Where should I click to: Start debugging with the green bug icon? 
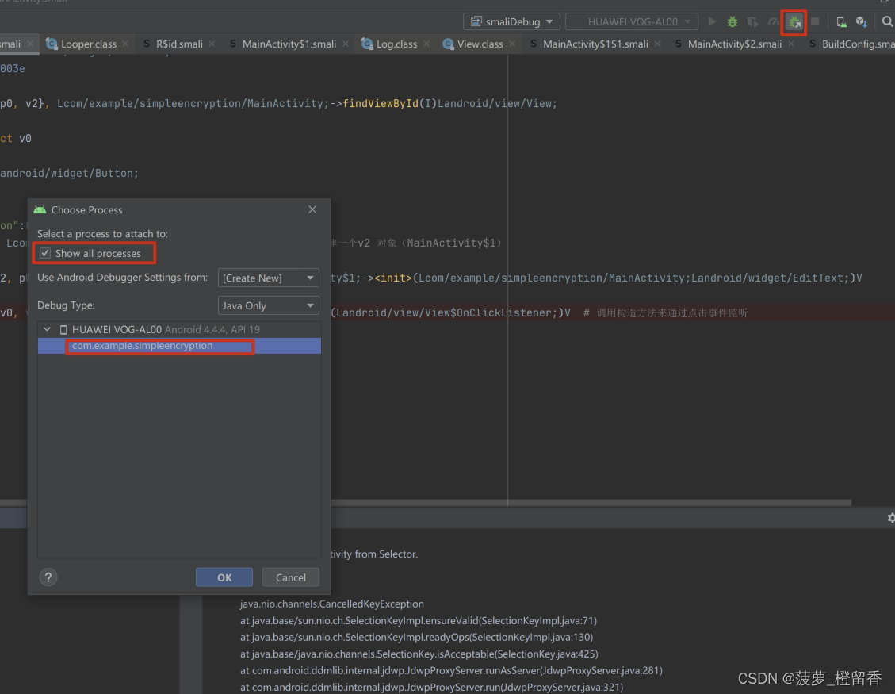732,21
